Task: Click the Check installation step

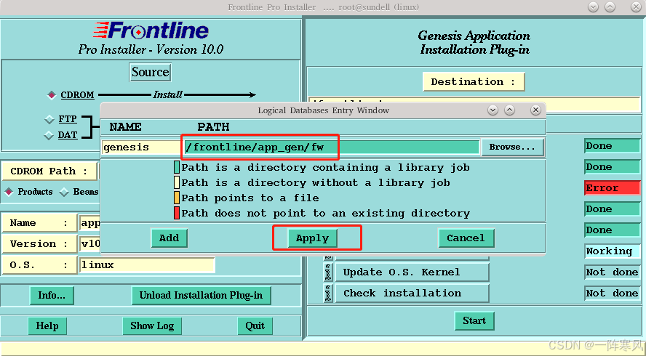Action: coord(412,294)
